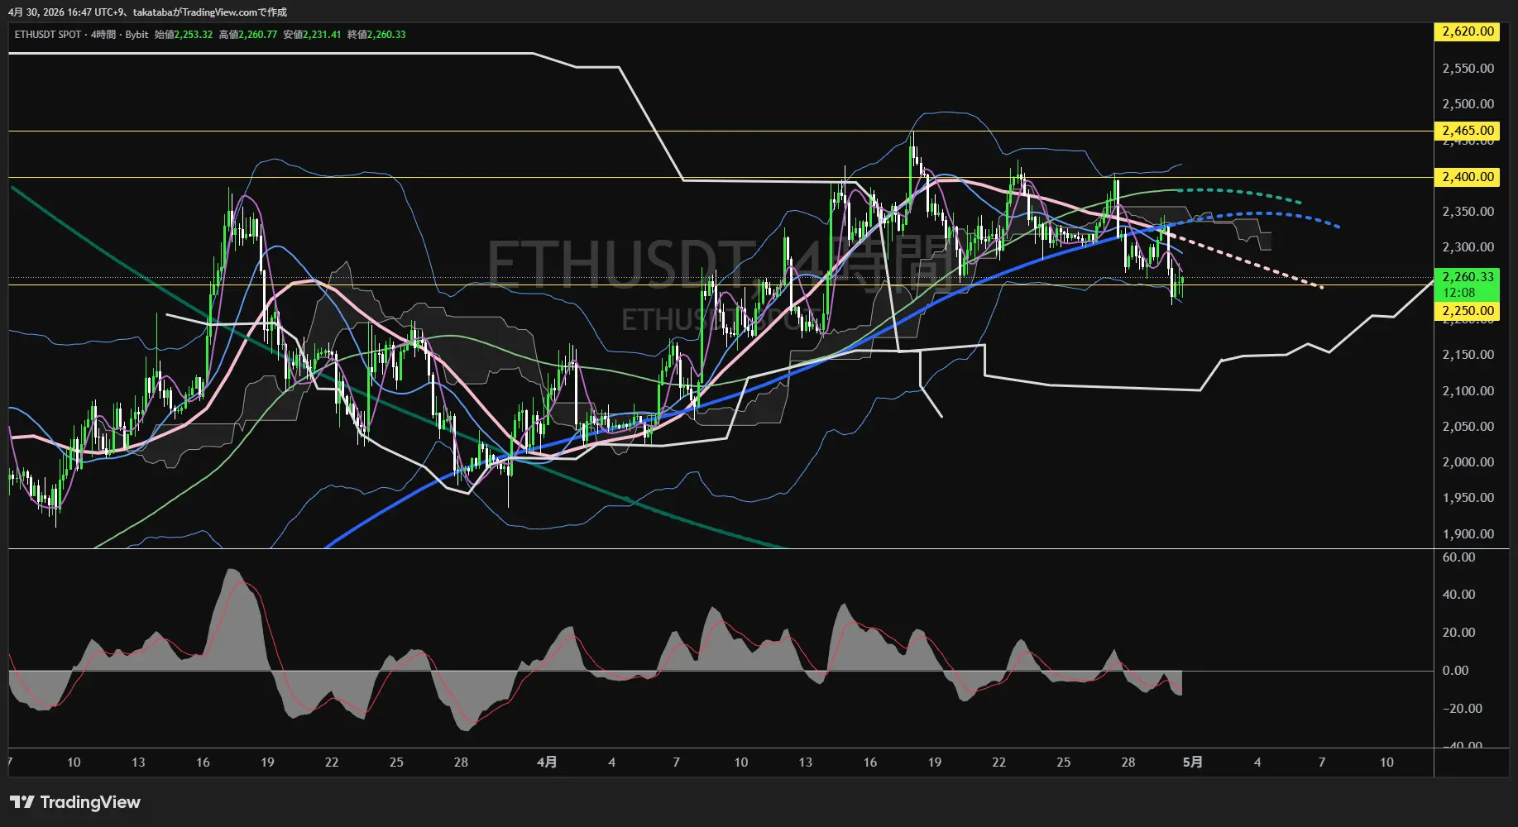Click the 終値 2,260.33 close value in header
The width and height of the screenshot is (1518, 827).
tap(376, 35)
